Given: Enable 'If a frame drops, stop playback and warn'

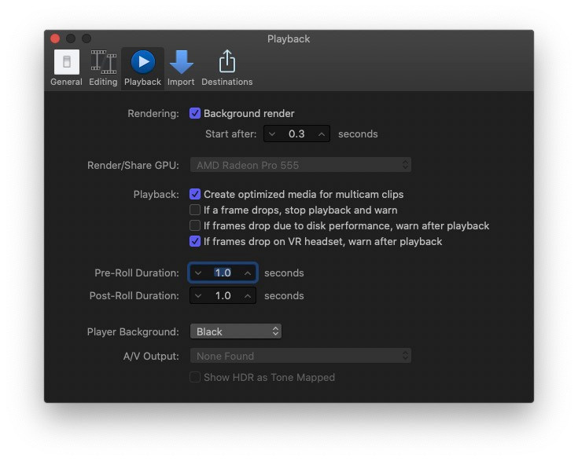Looking at the screenshot, I should [195, 210].
